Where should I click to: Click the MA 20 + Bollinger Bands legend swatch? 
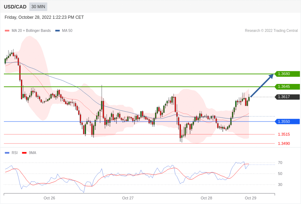point(7,31)
